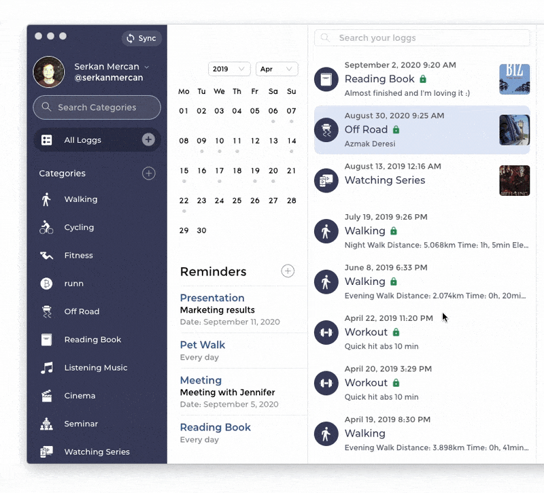
Task: Add a new logg via All Loggs plus
Action: [x=148, y=139]
